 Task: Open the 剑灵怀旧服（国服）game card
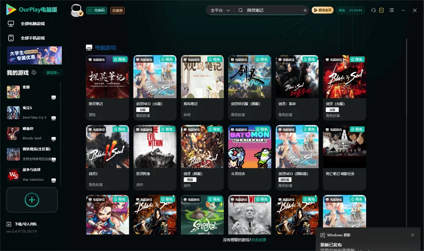250,88
